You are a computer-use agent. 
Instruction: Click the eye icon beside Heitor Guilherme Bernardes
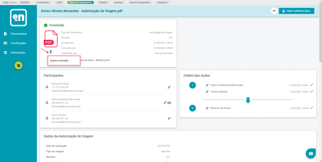[x=169, y=103]
